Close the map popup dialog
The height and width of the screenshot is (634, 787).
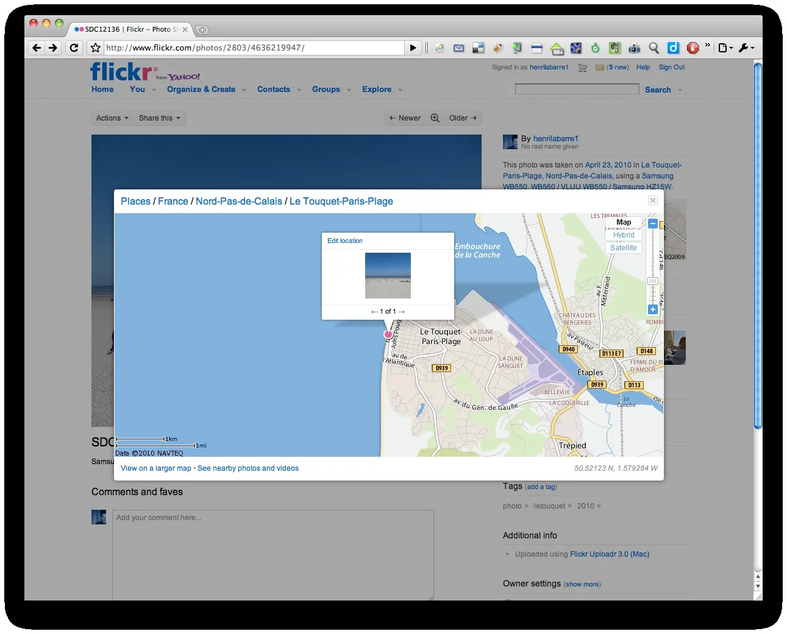pyautogui.click(x=653, y=200)
